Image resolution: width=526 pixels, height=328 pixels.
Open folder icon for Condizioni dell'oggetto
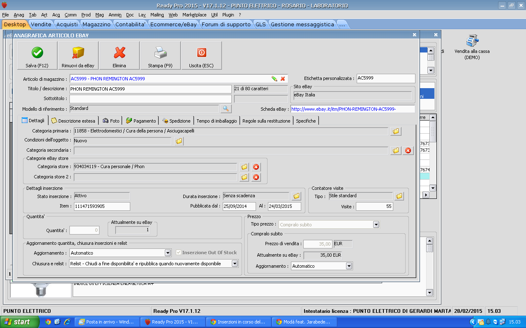(179, 141)
